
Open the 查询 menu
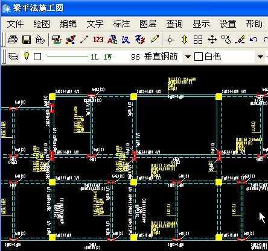pyautogui.click(x=174, y=24)
